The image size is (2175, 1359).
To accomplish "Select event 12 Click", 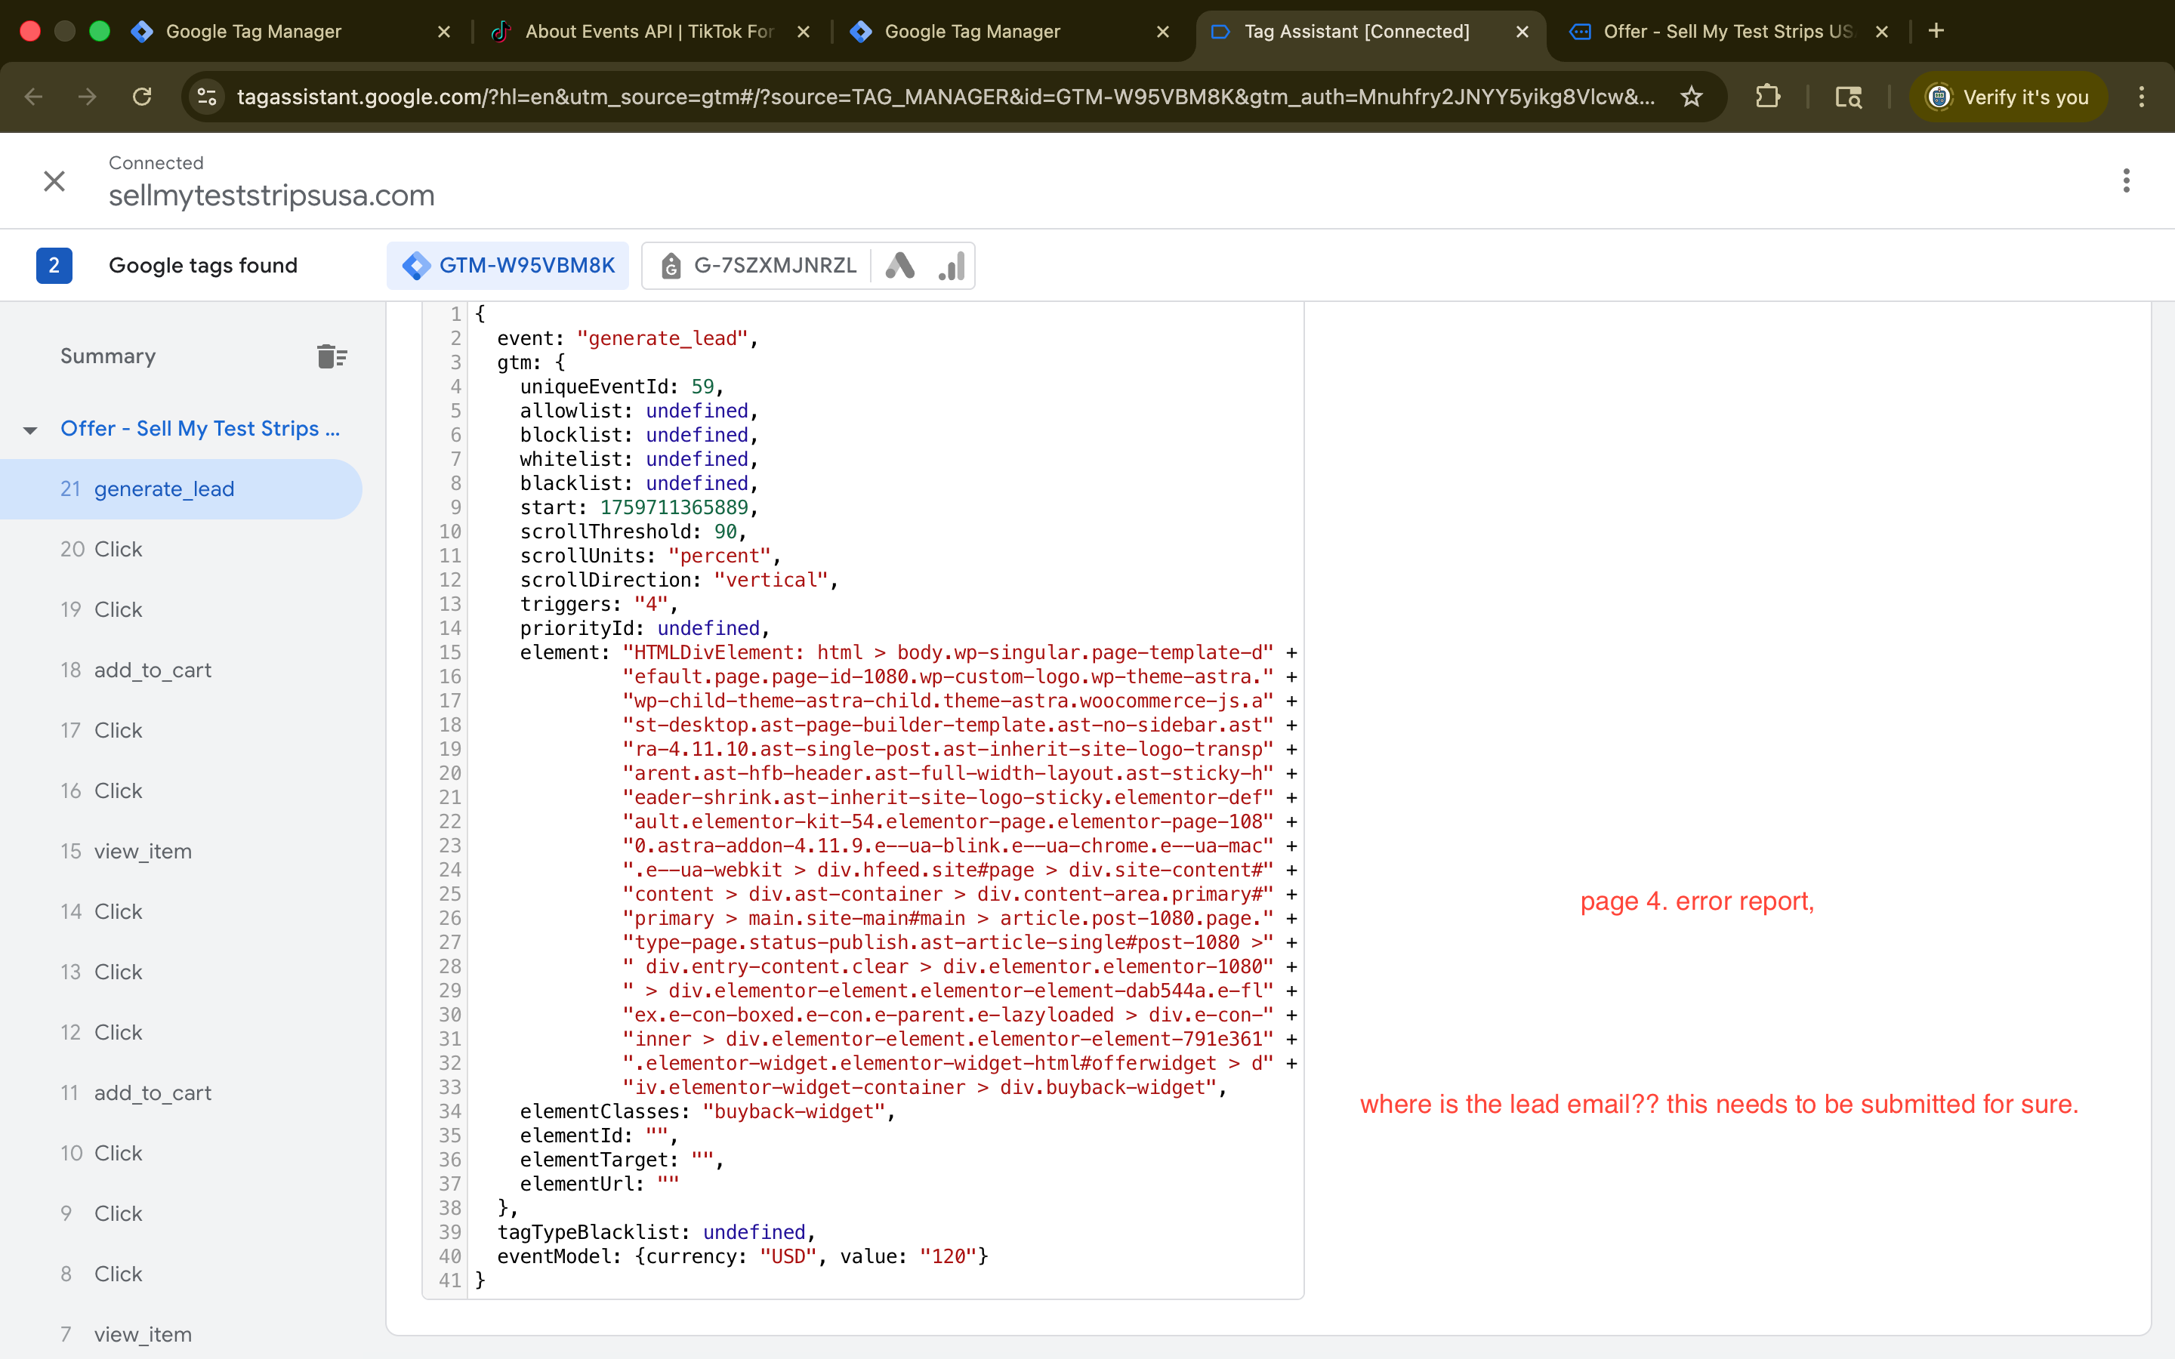I will click(x=180, y=1033).
